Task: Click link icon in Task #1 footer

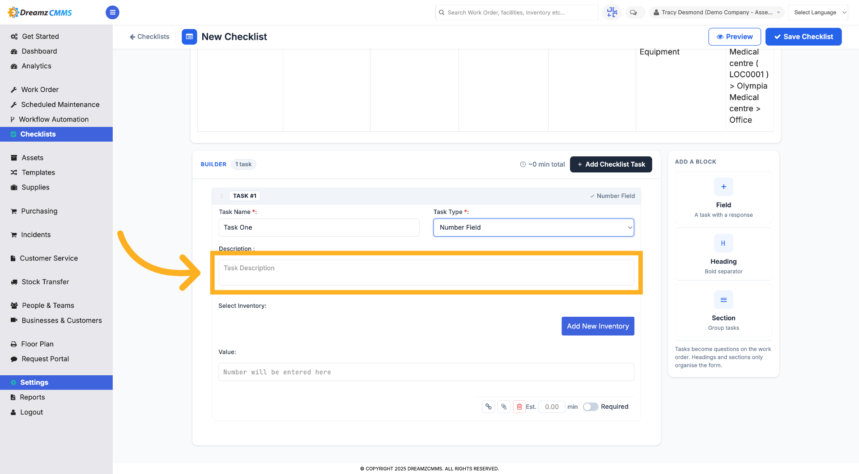Action: pos(489,407)
